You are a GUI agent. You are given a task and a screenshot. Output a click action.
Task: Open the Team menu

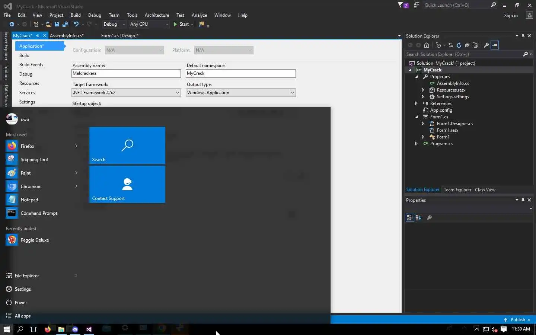[114, 15]
